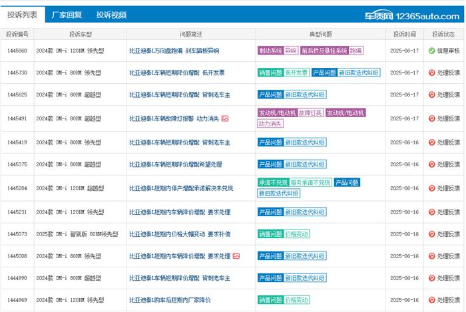Image resolution: width=466 pixels, height=312 pixels.
Task: Open complaint 比亚迪秦L车辆短期降价增配希望处理
Action: tap(175, 164)
